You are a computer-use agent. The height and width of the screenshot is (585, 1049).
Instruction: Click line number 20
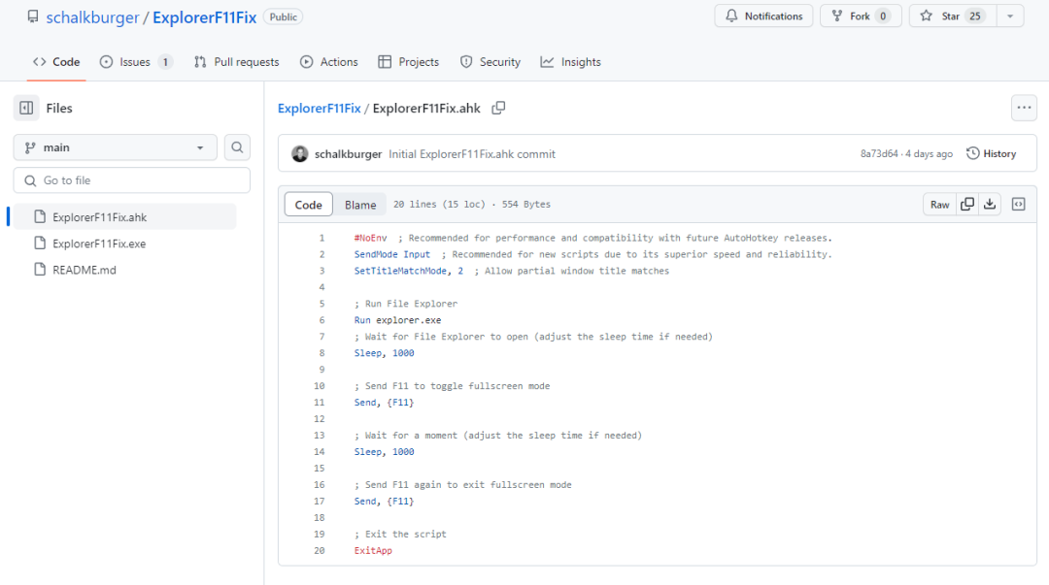click(320, 551)
